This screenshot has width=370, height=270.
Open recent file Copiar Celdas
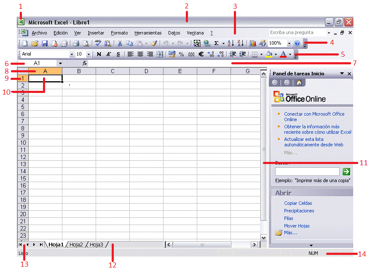click(298, 203)
